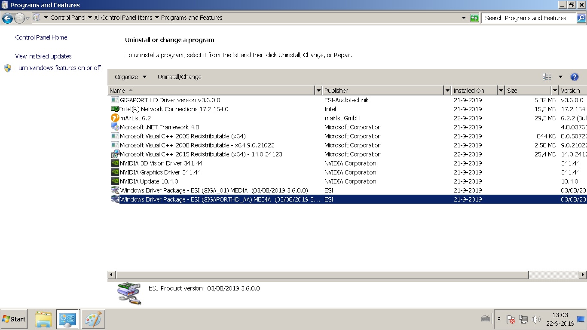Click the help question mark icon

pos(574,77)
